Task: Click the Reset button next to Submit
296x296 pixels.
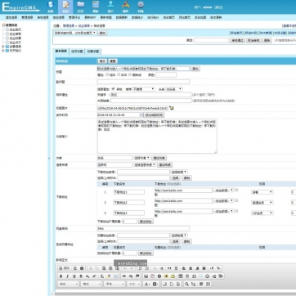Action: [x=113, y=61]
